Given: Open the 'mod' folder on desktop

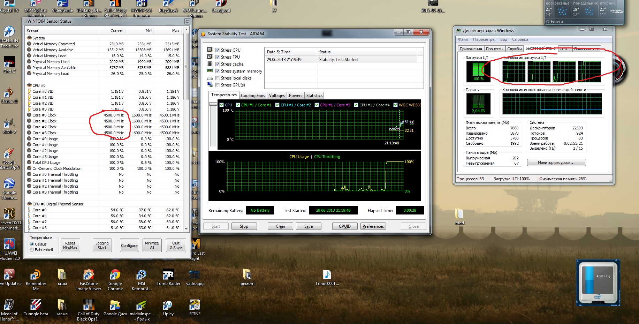Looking at the screenshot, I should point(459,214).
